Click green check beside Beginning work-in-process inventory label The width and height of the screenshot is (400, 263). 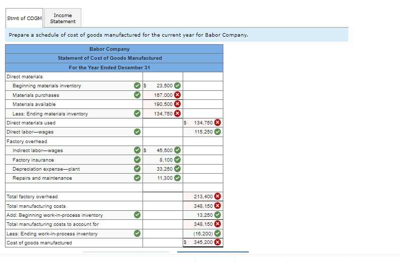(137, 215)
